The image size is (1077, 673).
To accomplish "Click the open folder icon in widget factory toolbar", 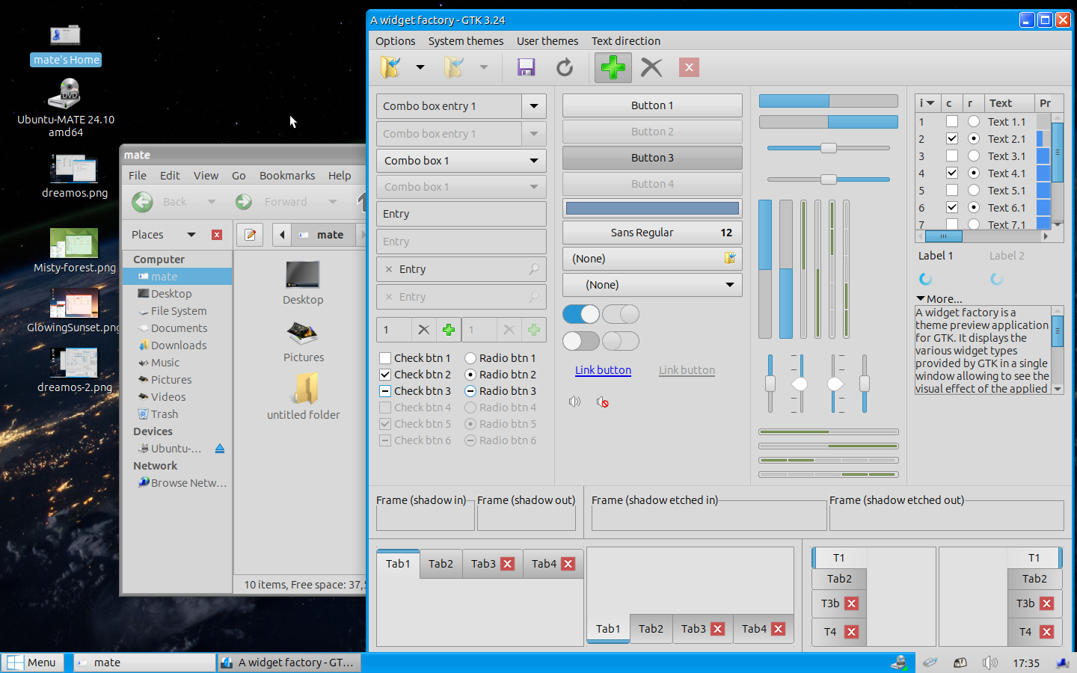I will click(390, 67).
